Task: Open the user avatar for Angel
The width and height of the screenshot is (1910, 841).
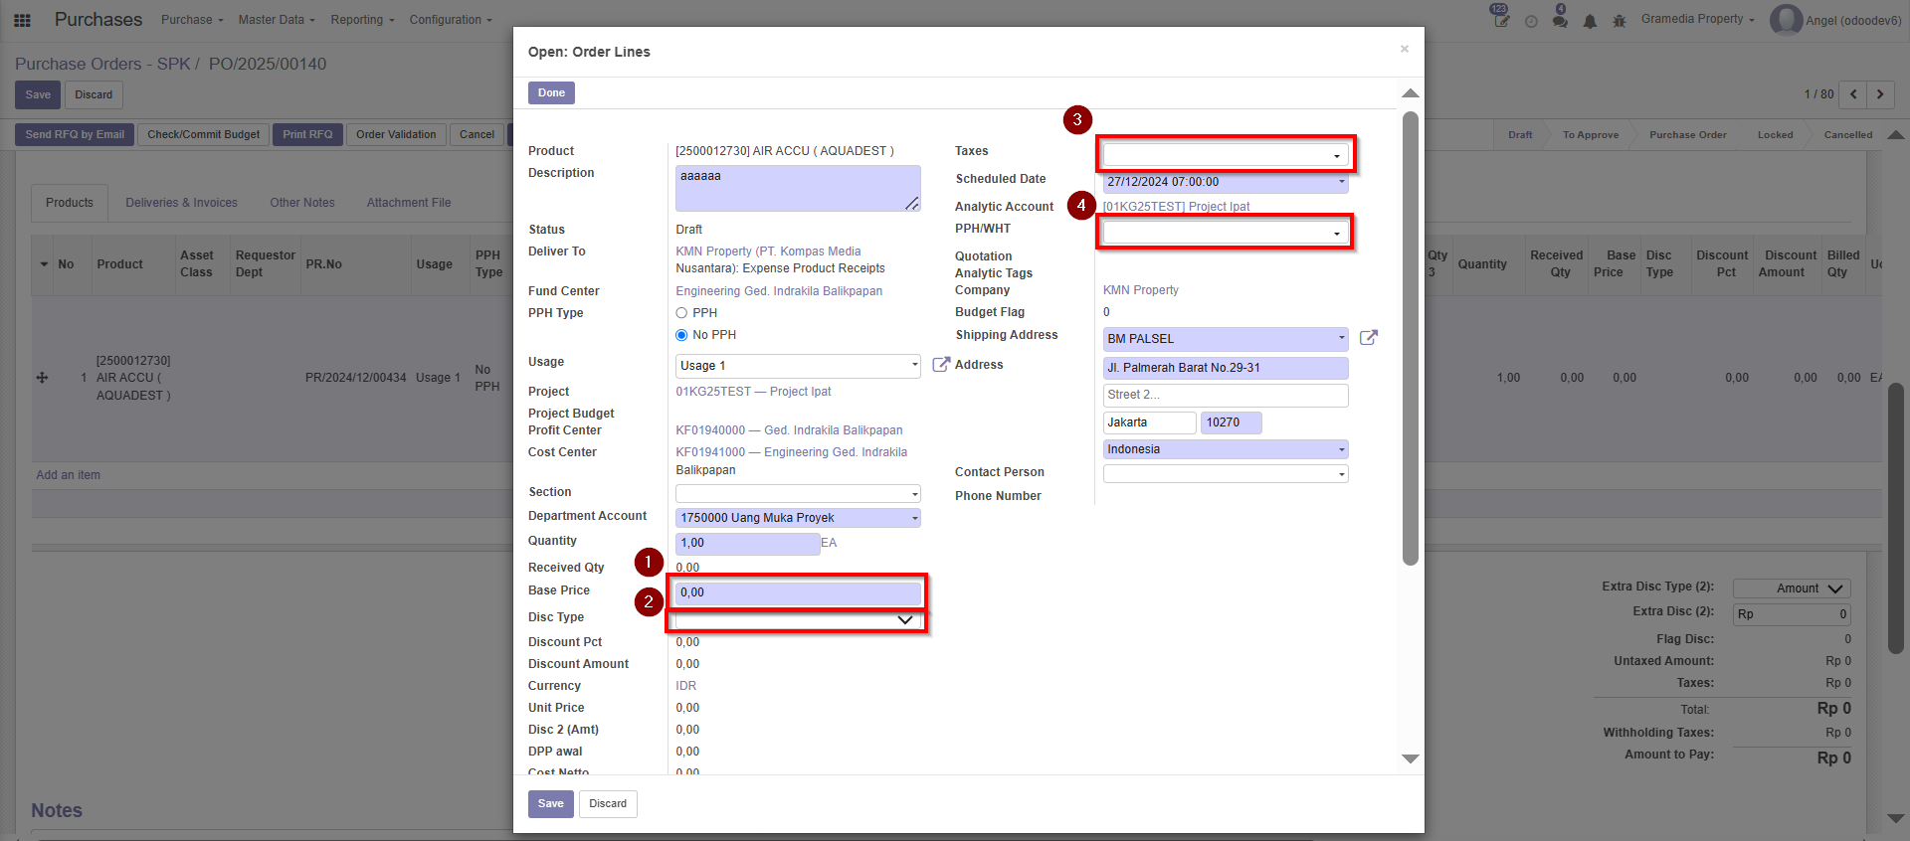Action: coord(1786,20)
